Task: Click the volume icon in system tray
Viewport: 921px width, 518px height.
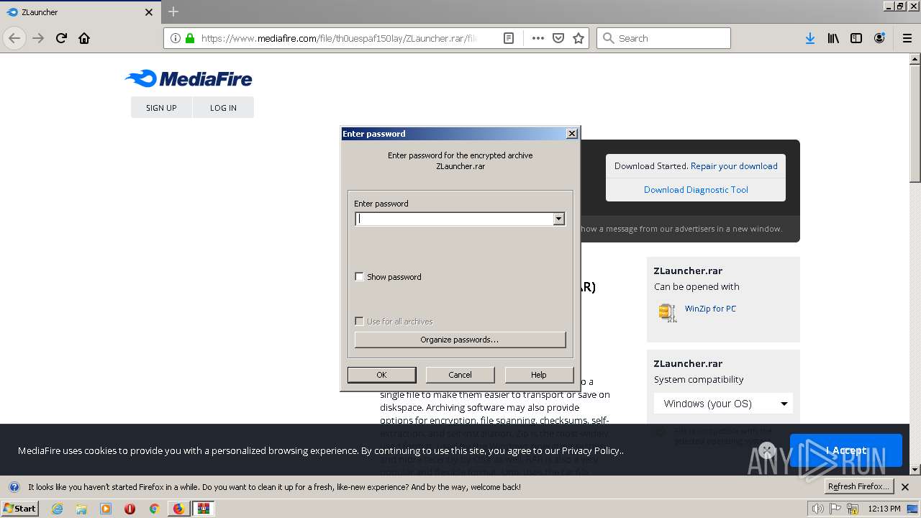Action: (818, 509)
